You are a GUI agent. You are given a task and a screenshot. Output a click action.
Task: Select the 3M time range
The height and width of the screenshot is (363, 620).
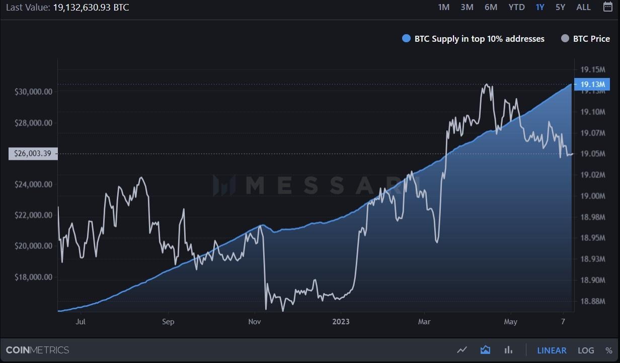click(x=467, y=7)
